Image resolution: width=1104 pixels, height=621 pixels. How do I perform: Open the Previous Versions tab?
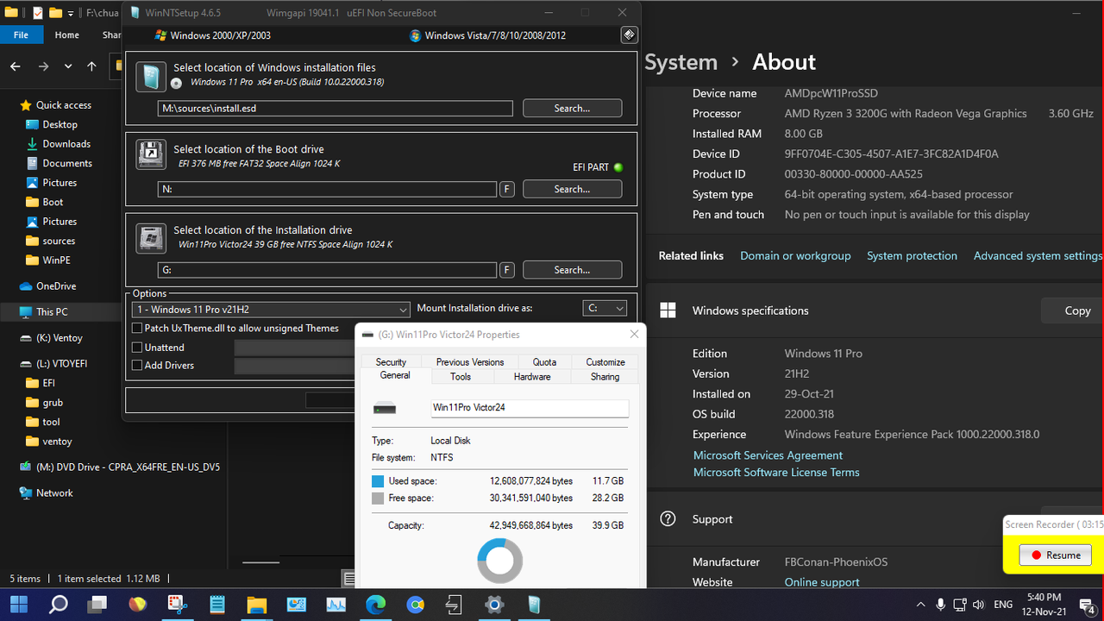(470, 362)
